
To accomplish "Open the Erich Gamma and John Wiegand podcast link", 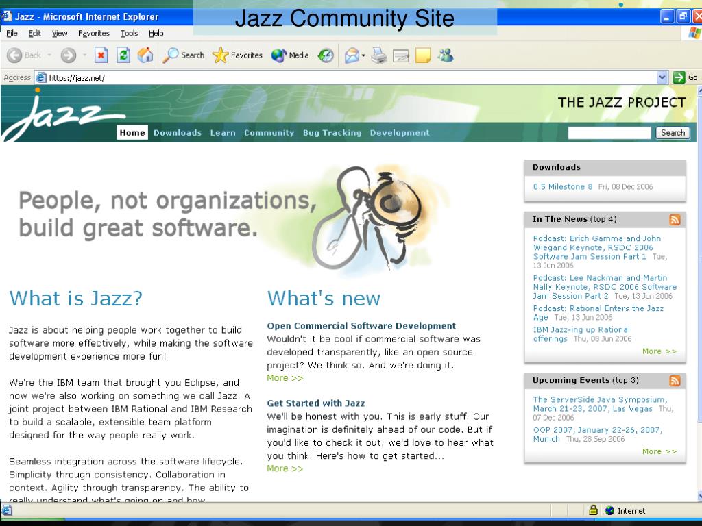I will pyautogui.click(x=597, y=247).
